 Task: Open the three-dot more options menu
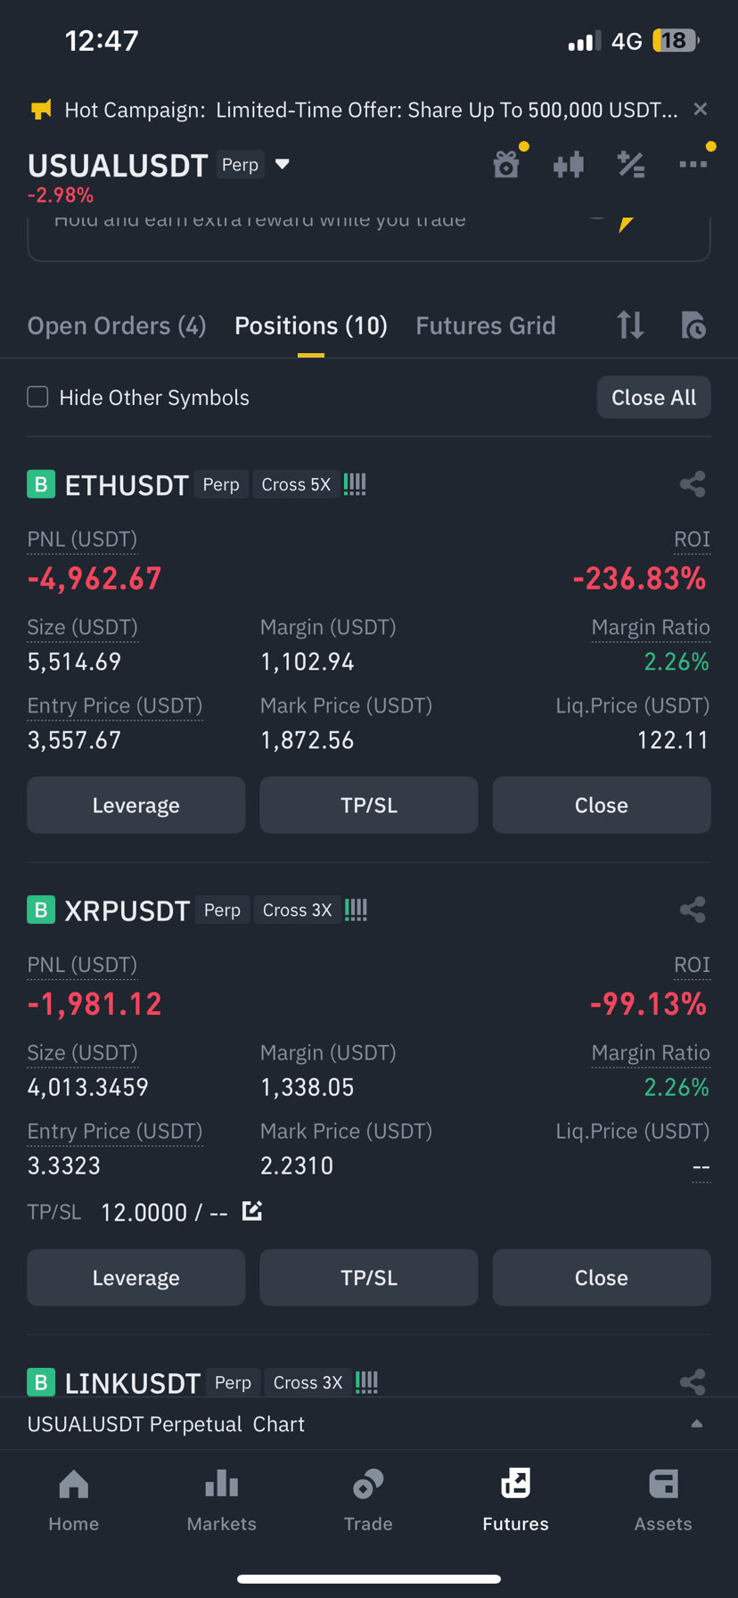pos(693,164)
